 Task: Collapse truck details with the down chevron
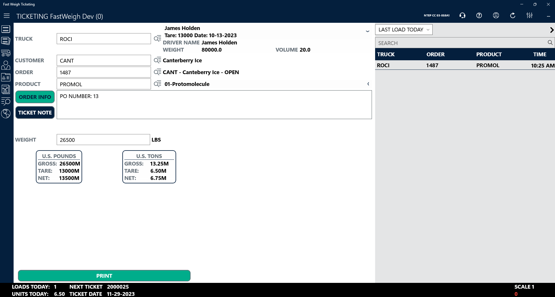click(x=368, y=31)
